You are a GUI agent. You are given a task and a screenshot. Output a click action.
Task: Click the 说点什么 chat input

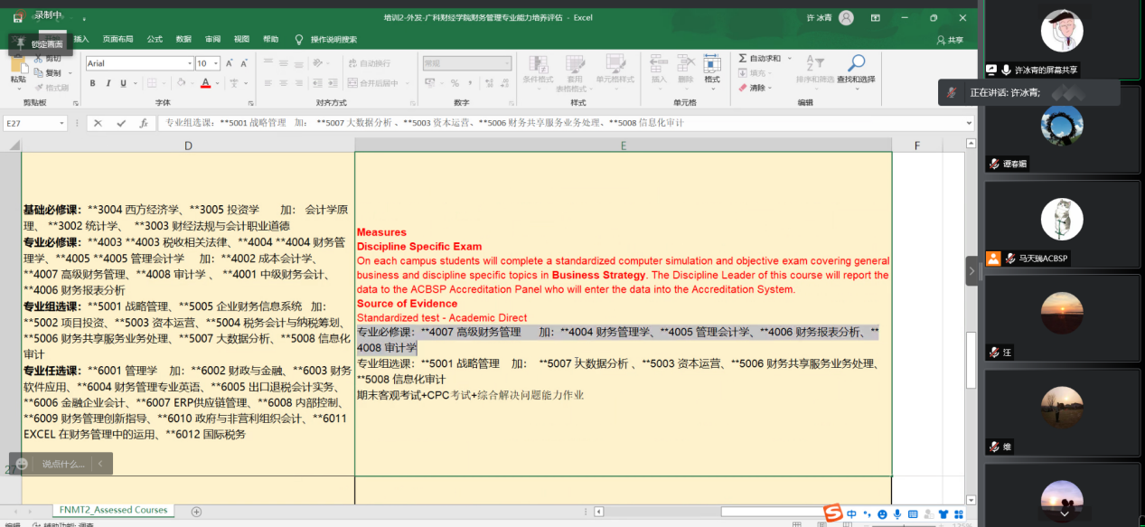[61, 464]
